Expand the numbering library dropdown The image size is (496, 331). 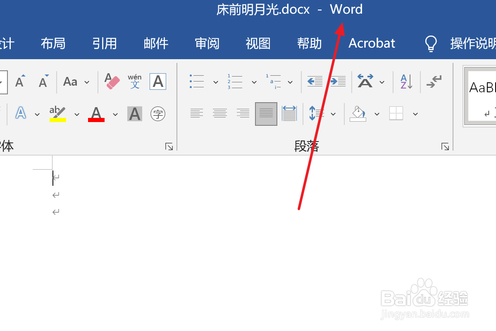254,82
